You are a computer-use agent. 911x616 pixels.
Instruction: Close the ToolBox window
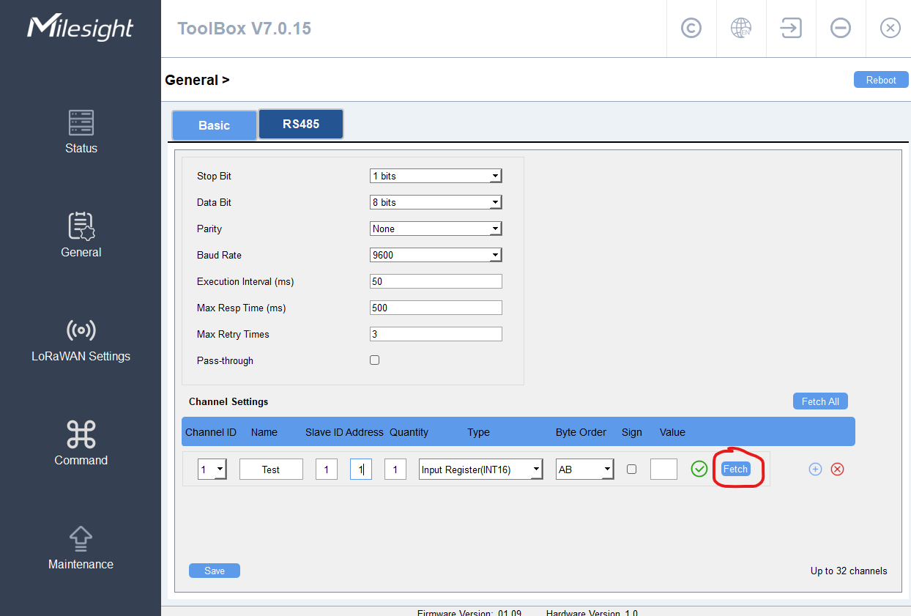(890, 29)
